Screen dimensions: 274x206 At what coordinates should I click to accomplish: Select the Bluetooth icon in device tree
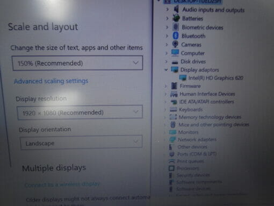[176, 35]
